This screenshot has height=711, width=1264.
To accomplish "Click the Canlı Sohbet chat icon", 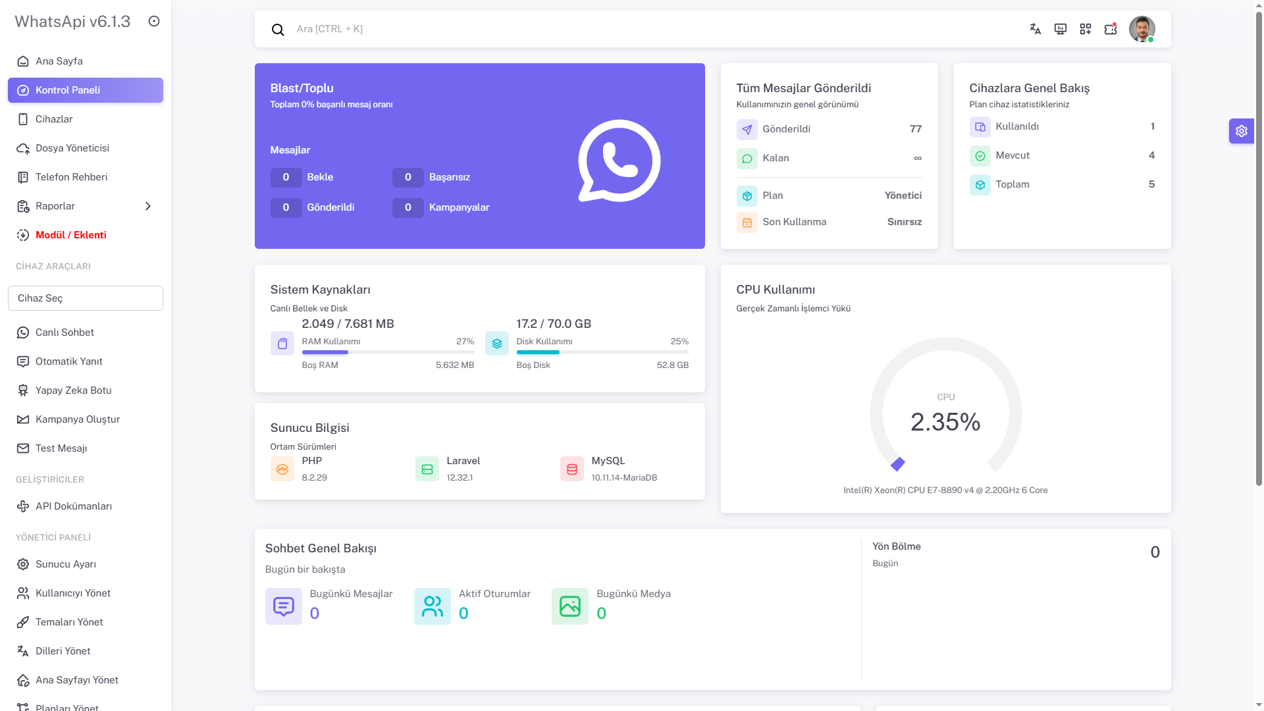I will coord(23,332).
